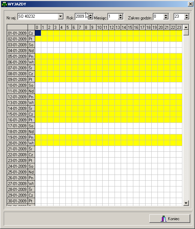Select the dark blue selected cell at hour 0
The height and width of the screenshot is (229, 195).
click(38, 33)
